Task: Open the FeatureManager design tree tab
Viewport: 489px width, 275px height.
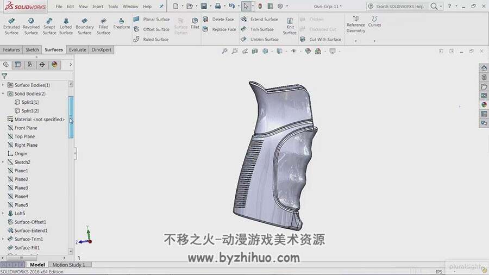Action: tap(5, 65)
